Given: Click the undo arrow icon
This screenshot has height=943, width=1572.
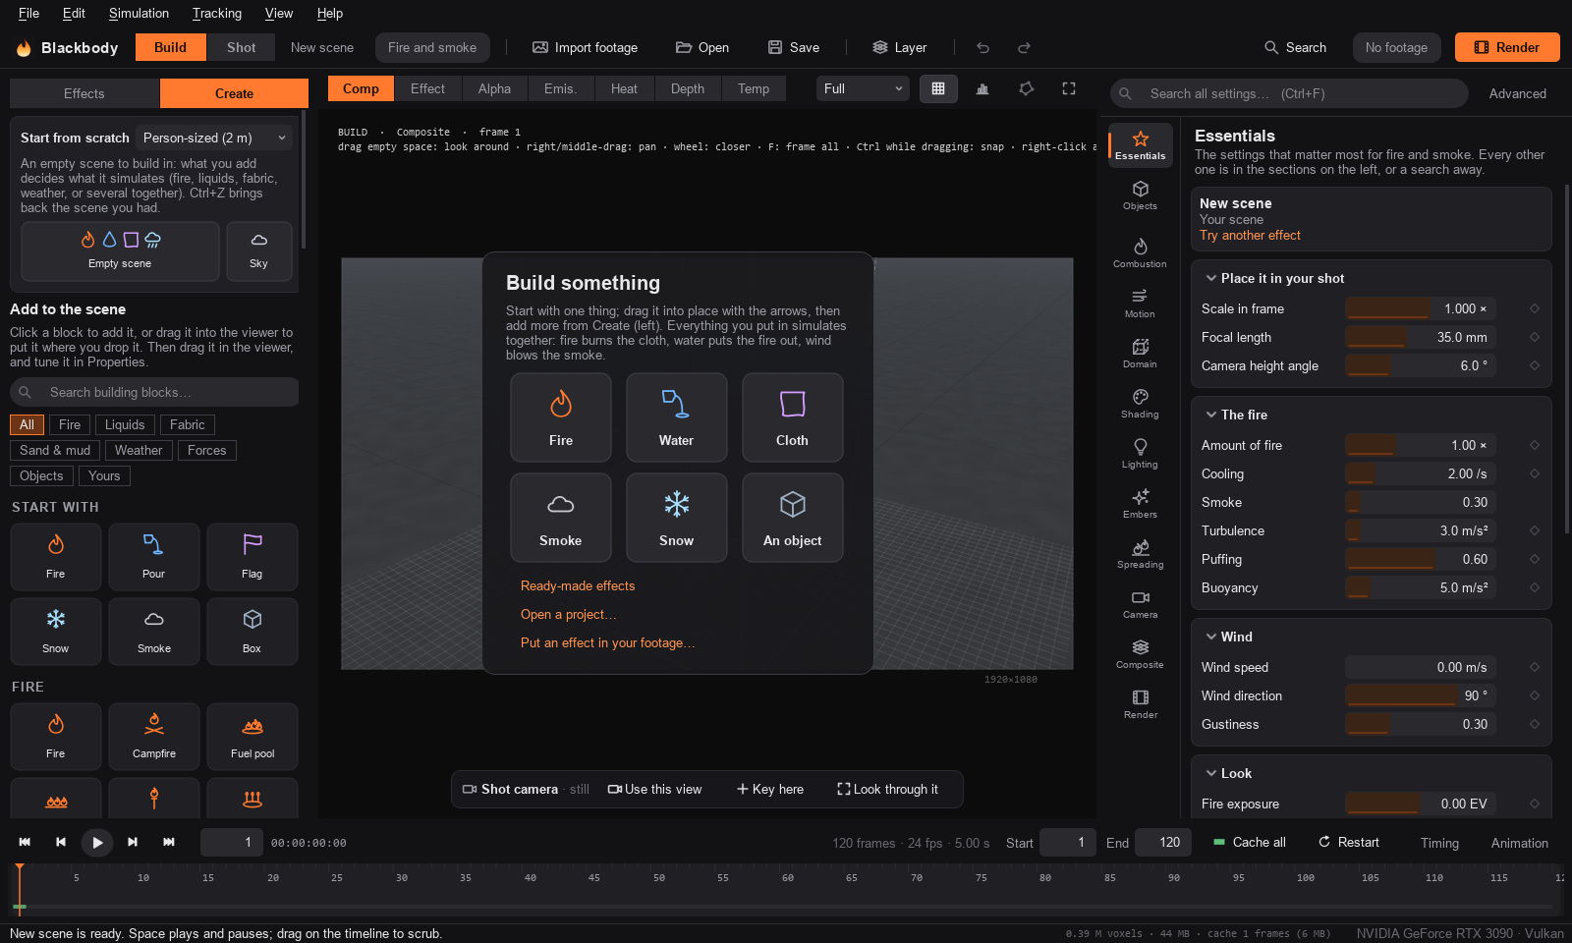Looking at the screenshot, I should [x=982, y=47].
